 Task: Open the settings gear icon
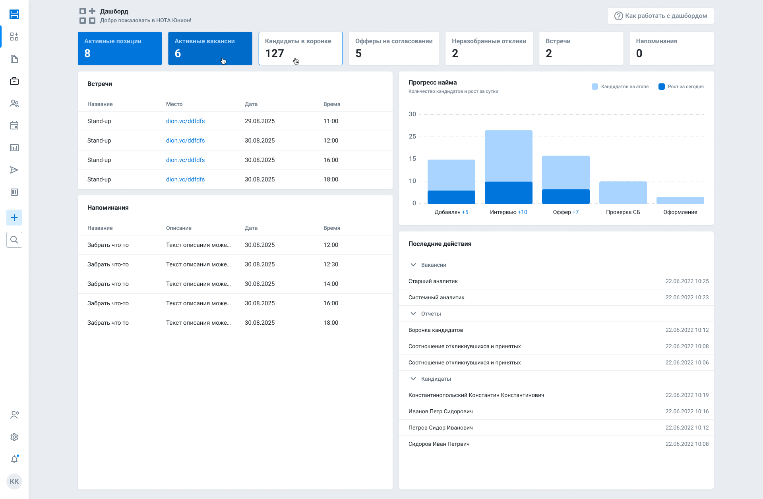point(14,437)
